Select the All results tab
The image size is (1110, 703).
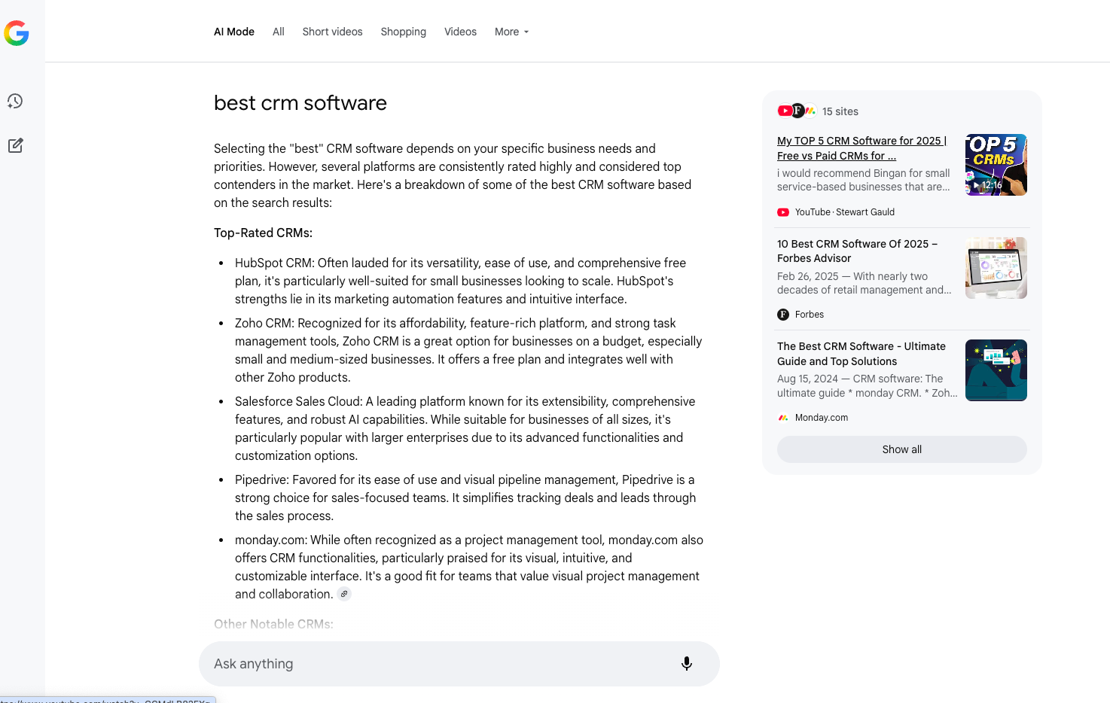tap(278, 32)
